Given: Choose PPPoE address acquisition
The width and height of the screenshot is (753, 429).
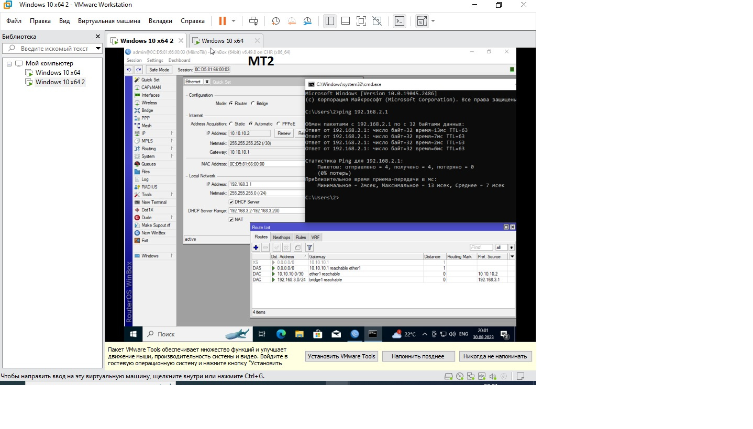Looking at the screenshot, I should tap(278, 124).
